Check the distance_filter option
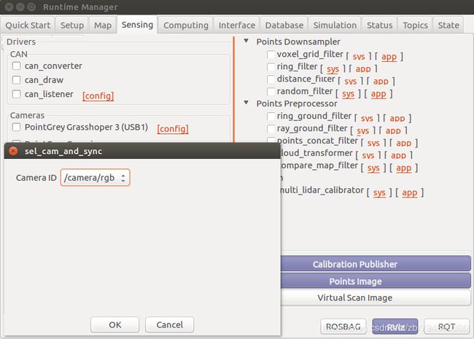 tap(271, 79)
